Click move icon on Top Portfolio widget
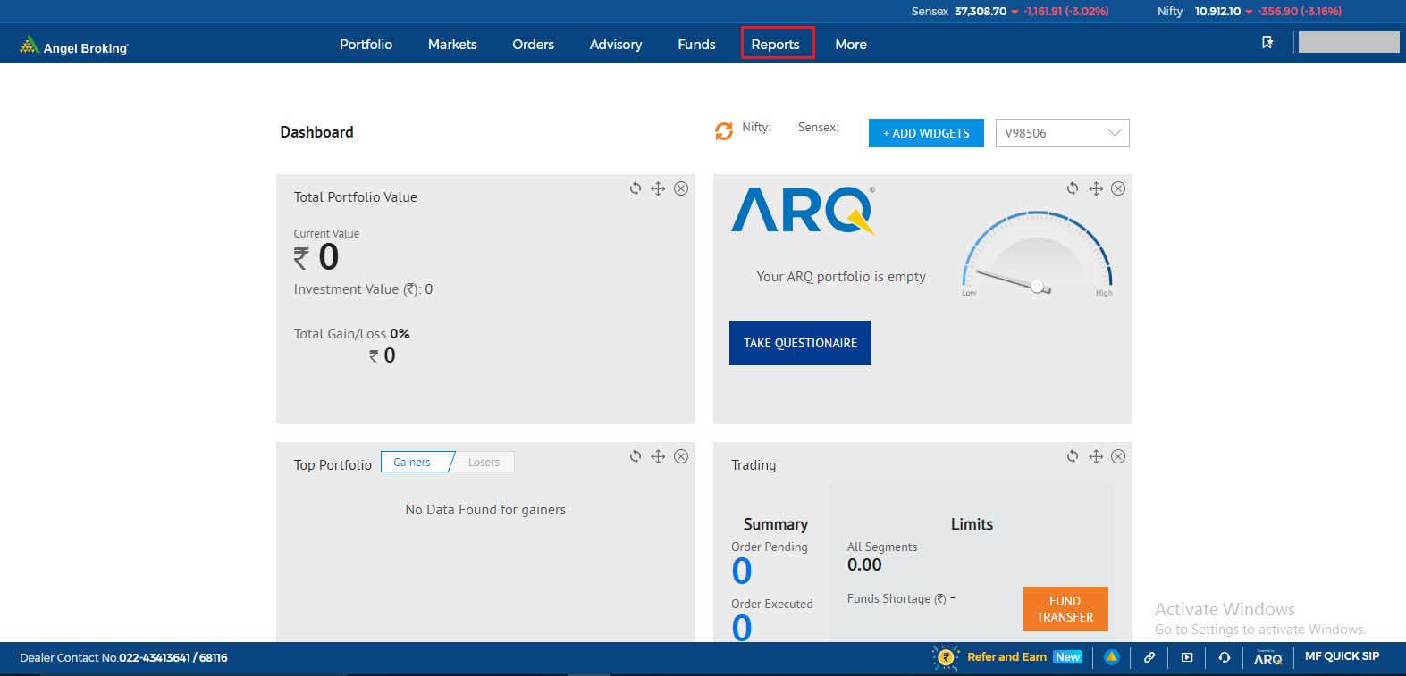 tap(658, 456)
